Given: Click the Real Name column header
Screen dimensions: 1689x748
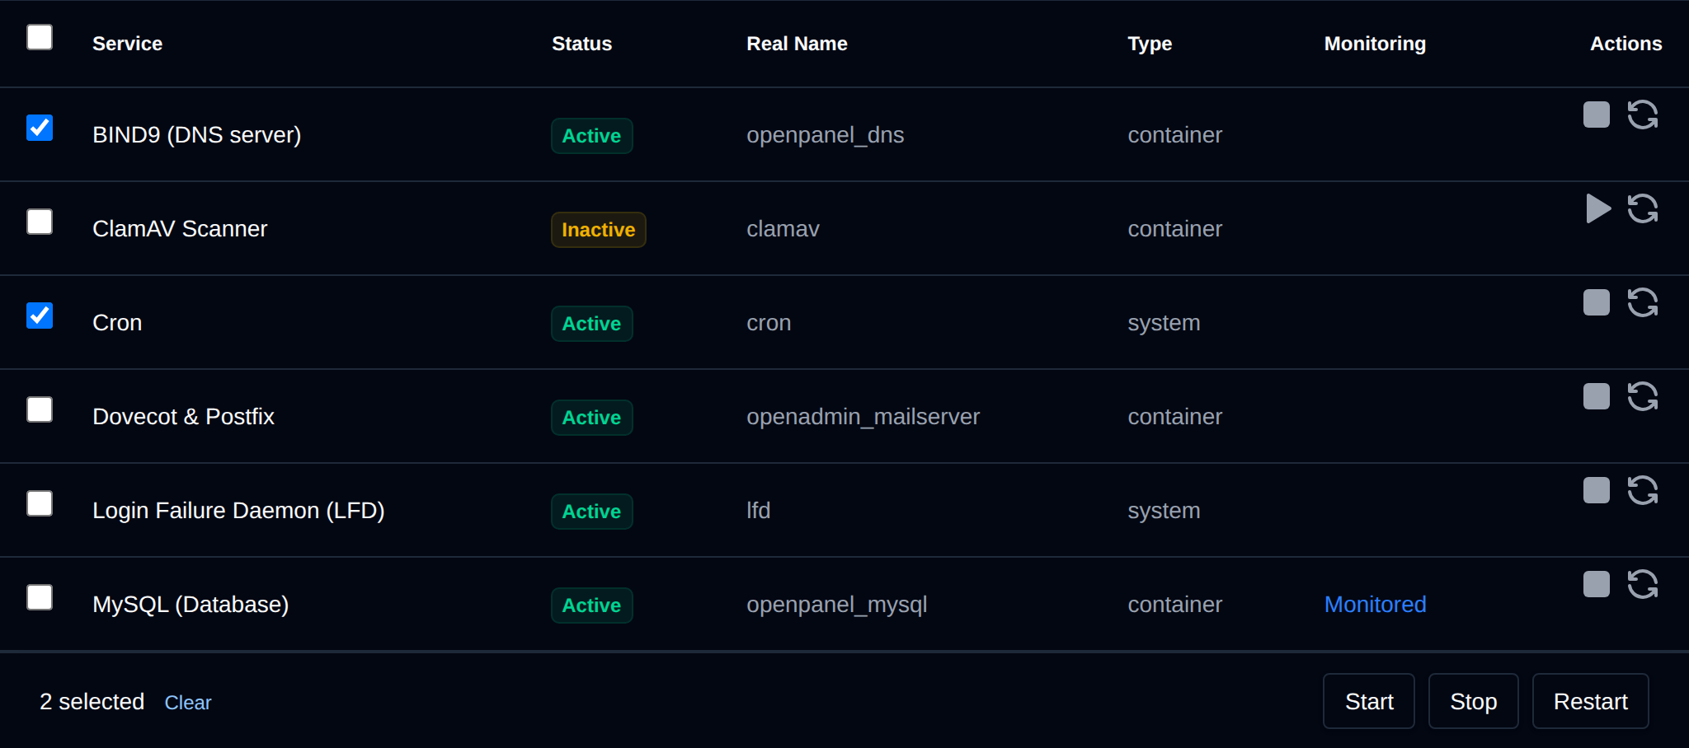Looking at the screenshot, I should 797,44.
